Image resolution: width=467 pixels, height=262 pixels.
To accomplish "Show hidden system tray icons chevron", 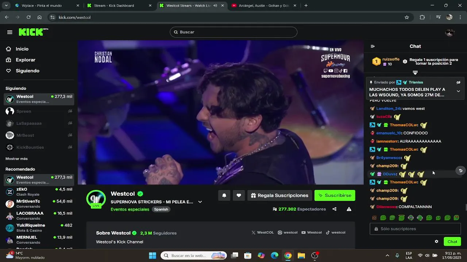I will tap(387, 255).
